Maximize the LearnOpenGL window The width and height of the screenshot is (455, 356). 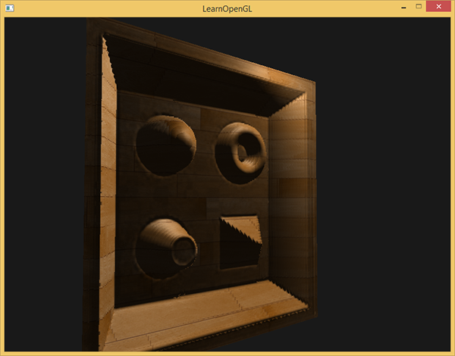[x=418, y=7]
